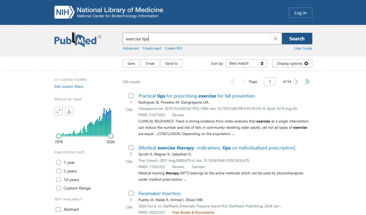
Task: Click the National Library of Medicine title
Action: (x=120, y=10)
